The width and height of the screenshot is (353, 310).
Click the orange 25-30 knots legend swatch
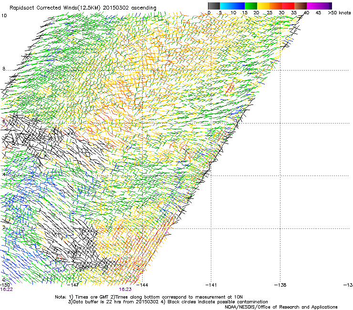[276, 6]
